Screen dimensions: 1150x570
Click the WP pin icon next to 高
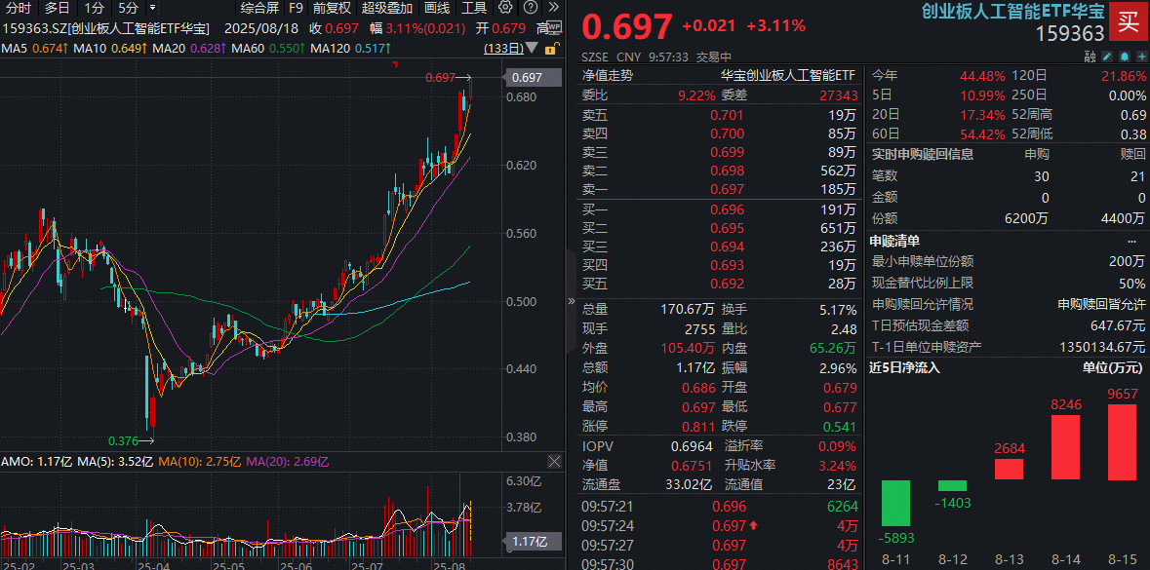tap(554, 27)
